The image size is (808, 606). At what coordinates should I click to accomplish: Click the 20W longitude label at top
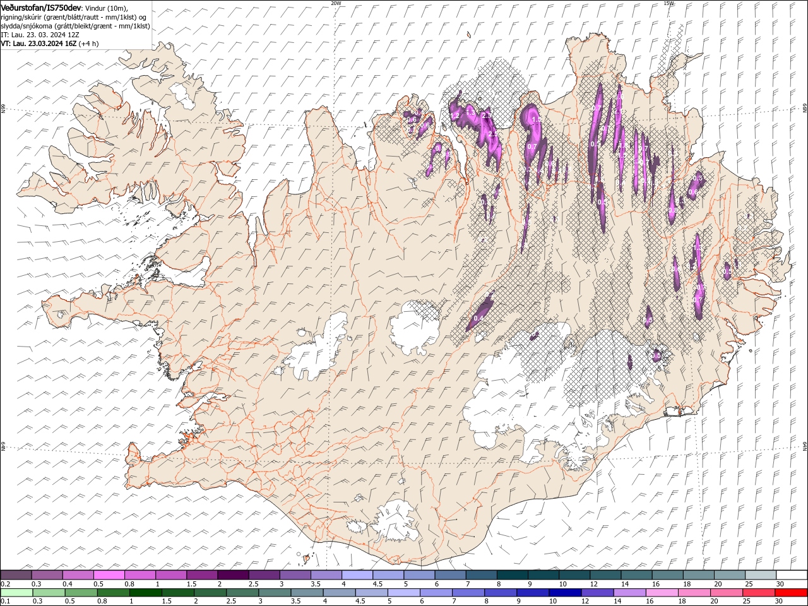pos(336,3)
